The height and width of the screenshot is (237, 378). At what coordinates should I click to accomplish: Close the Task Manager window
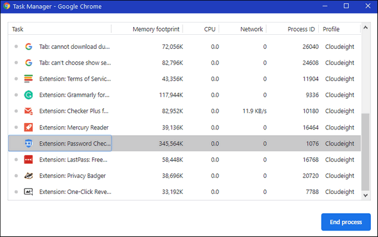tap(368, 6)
